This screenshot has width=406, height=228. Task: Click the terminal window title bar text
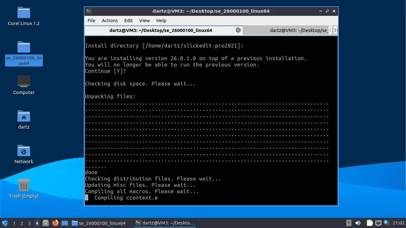click(211, 11)
